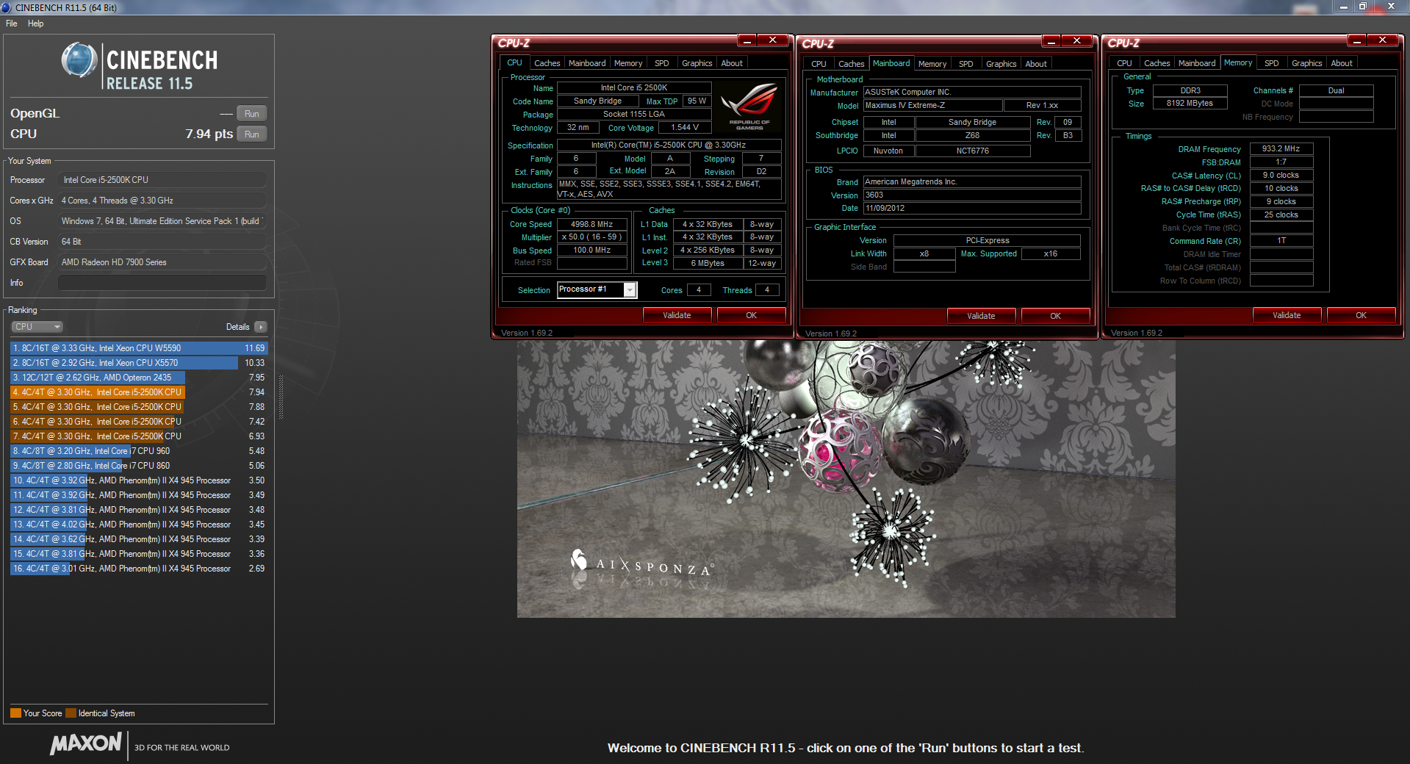
Task: Click Validate in first CPU-Z window
Action: [x=677, y=315]
